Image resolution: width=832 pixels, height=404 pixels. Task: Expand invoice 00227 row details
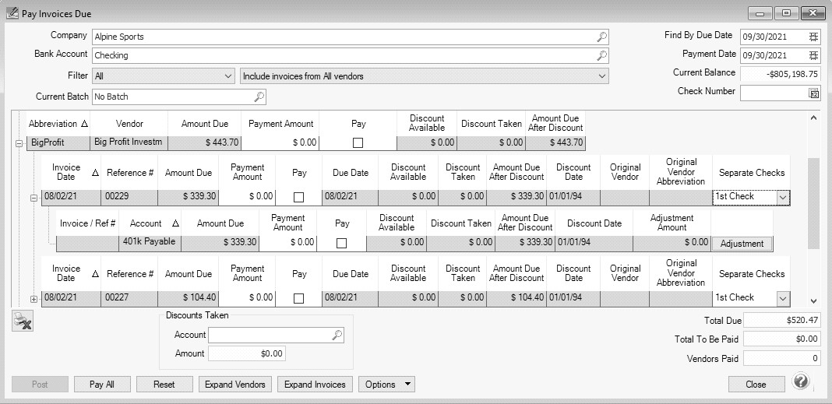(33, 299)
